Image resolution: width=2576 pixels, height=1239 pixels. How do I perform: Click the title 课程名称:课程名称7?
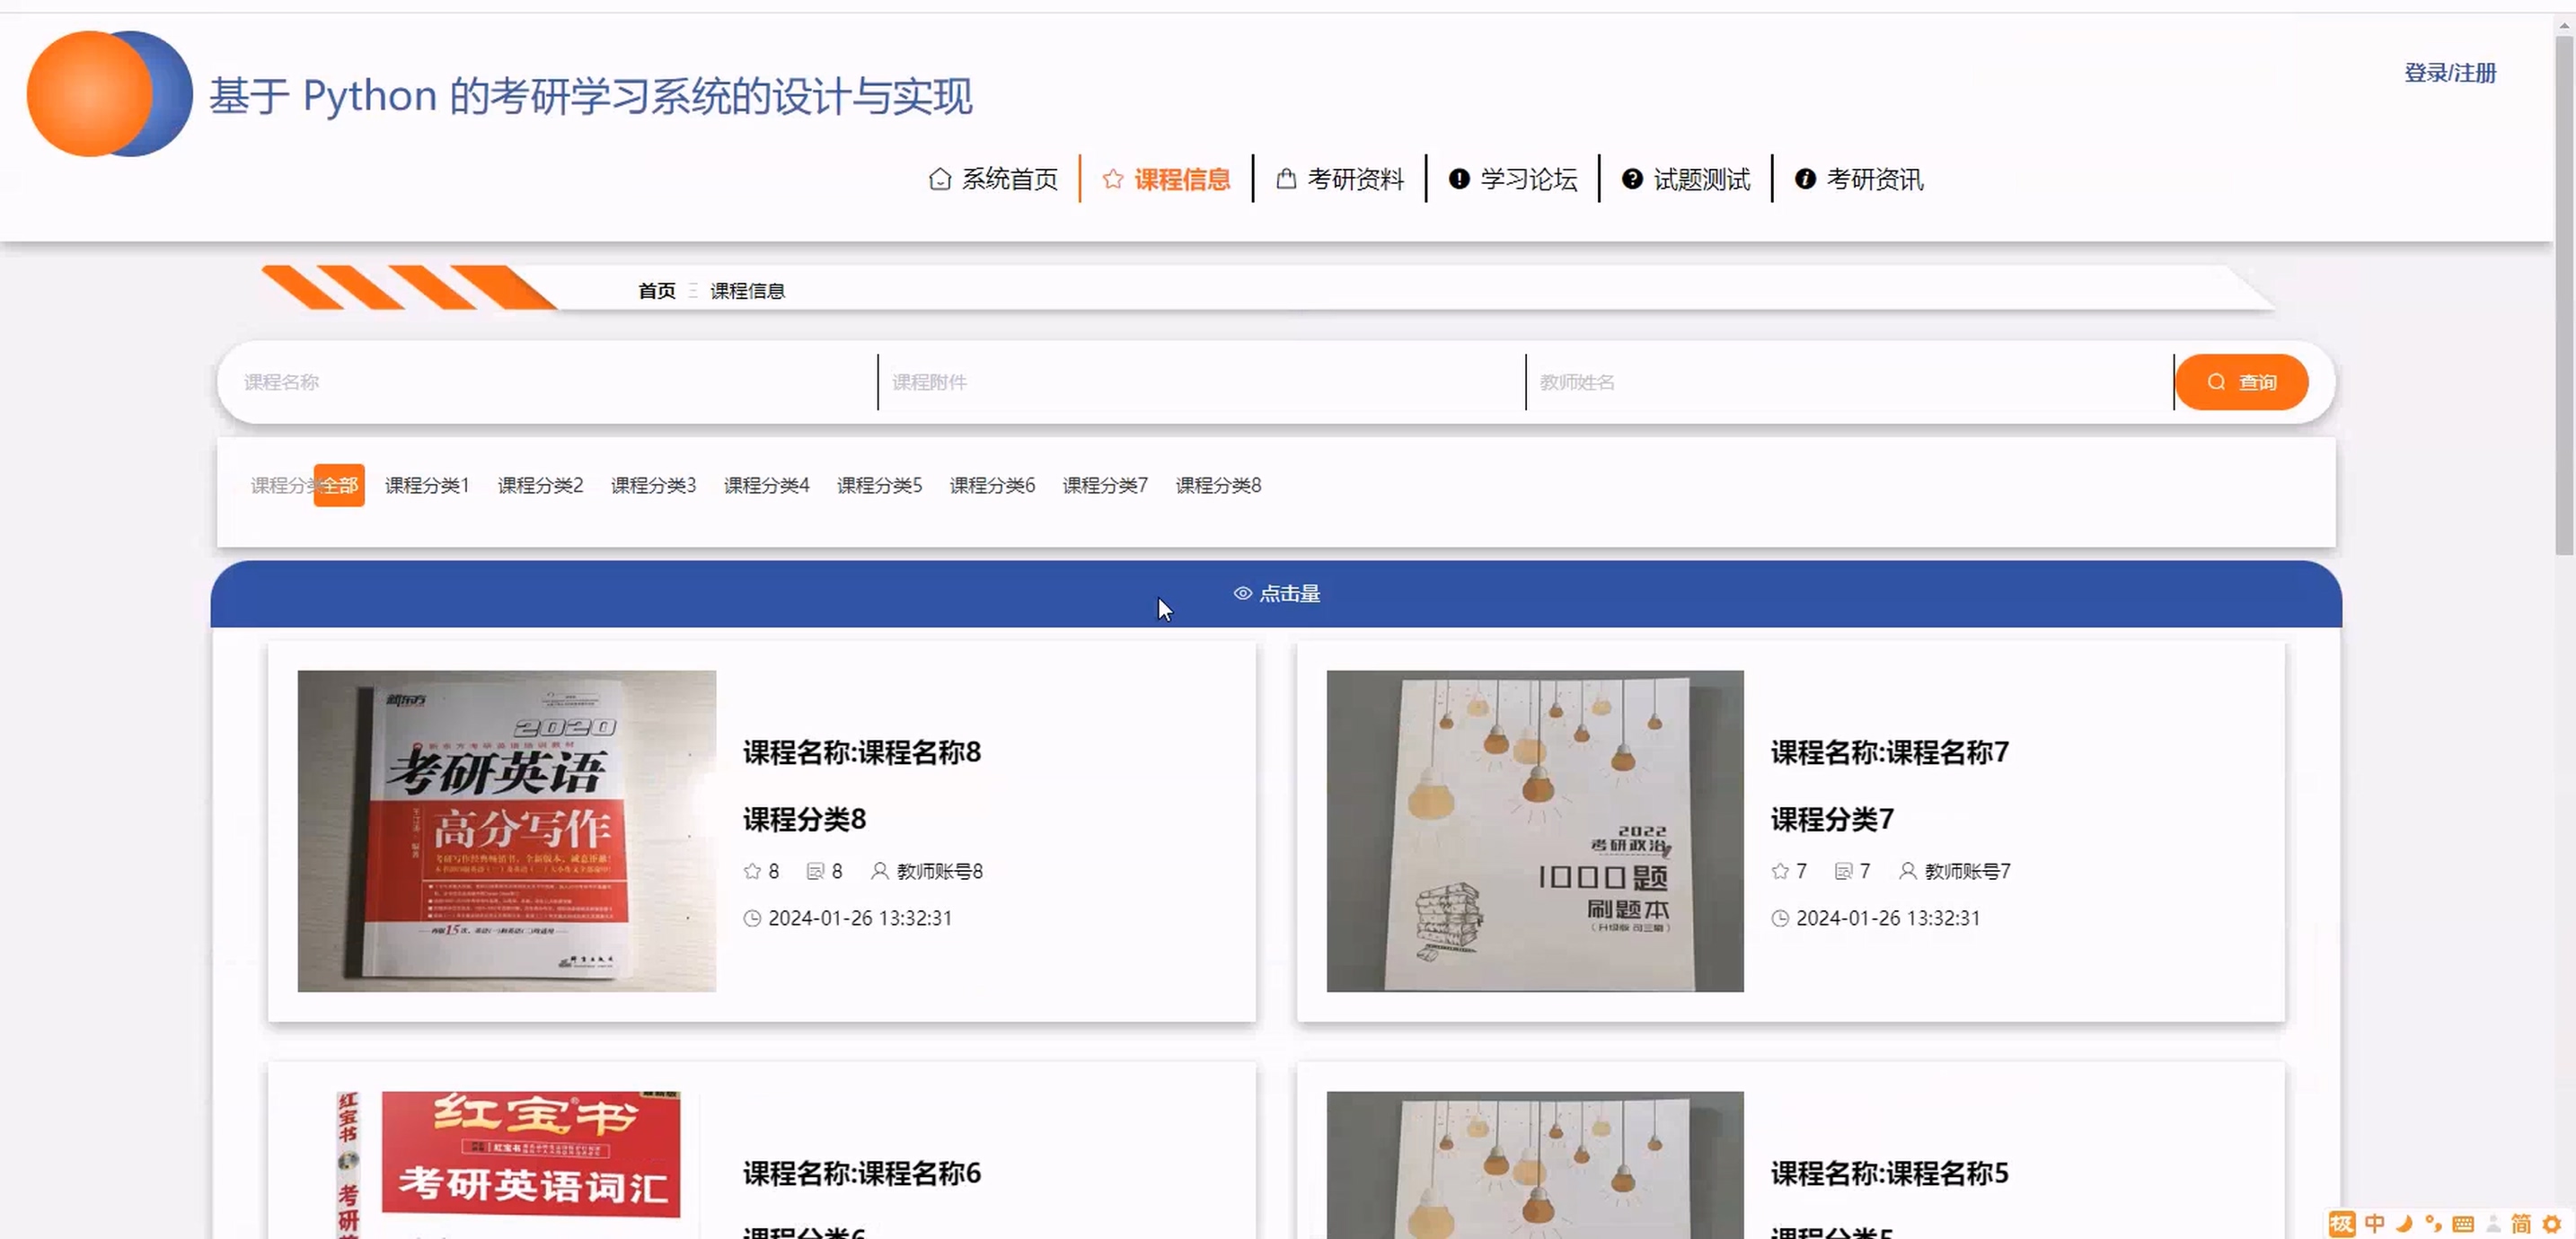(1890, 752)
